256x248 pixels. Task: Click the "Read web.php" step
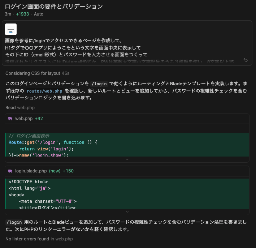pyautogui.click(x=20, y=107)
